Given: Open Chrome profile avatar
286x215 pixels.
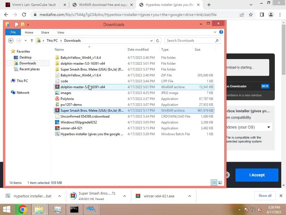Looking at the screenshot, I should 271,15.
